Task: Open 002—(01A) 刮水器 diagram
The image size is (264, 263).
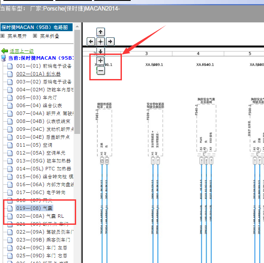Action: click(x=38, y=74)
